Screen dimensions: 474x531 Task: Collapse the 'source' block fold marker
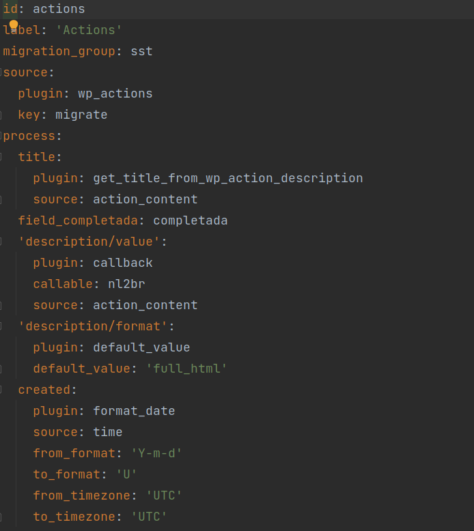click(1, 72)
